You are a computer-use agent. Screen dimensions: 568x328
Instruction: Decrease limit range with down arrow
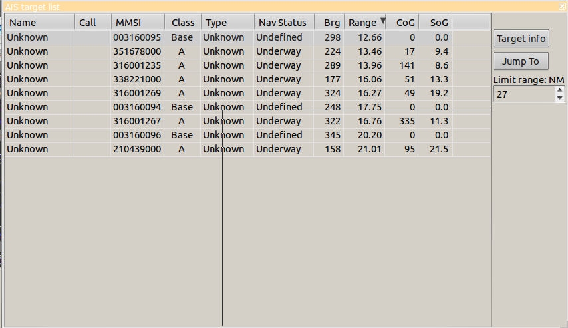[x=559, y=98]
